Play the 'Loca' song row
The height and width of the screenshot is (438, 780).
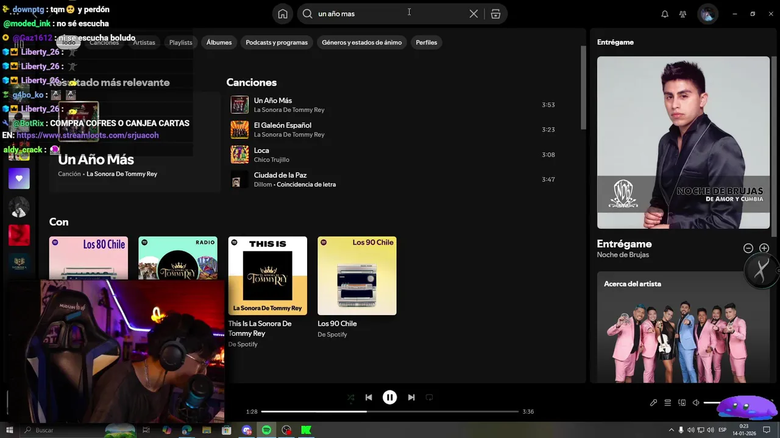392,155
